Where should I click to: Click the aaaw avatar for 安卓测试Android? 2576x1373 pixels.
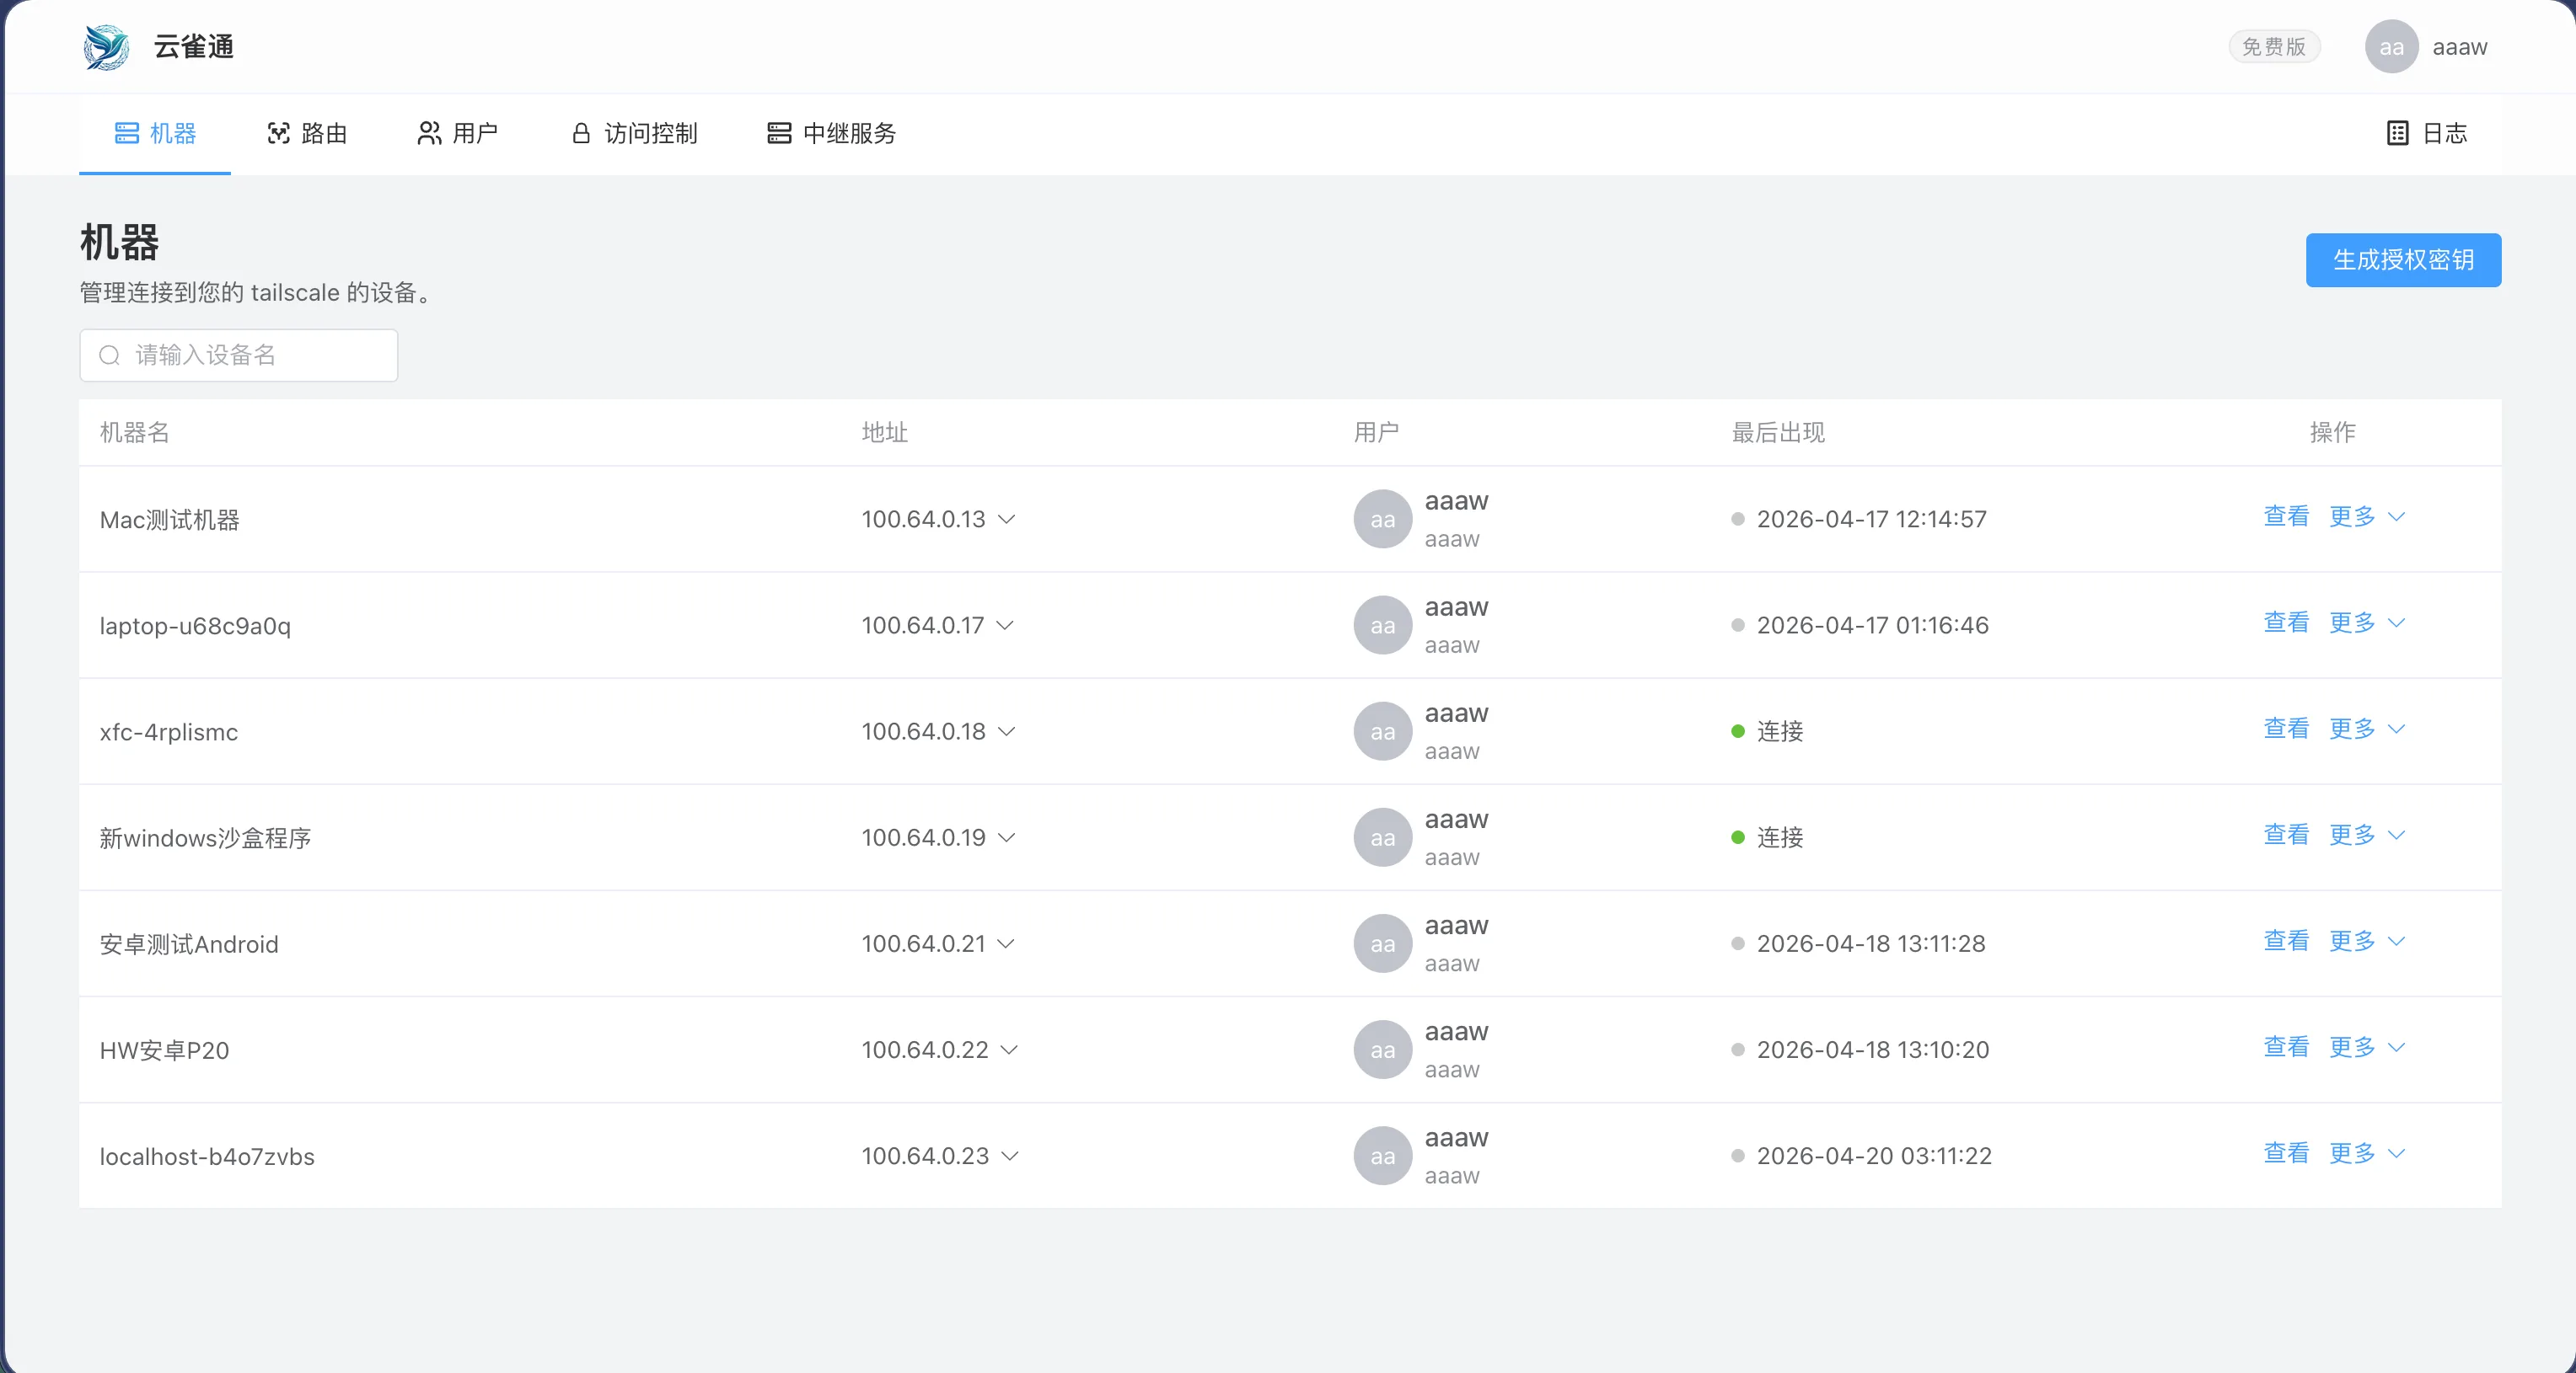(x=1382, y=943)
